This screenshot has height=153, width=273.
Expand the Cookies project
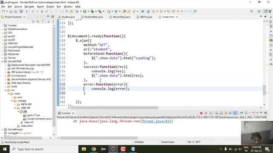pos(2,25)
